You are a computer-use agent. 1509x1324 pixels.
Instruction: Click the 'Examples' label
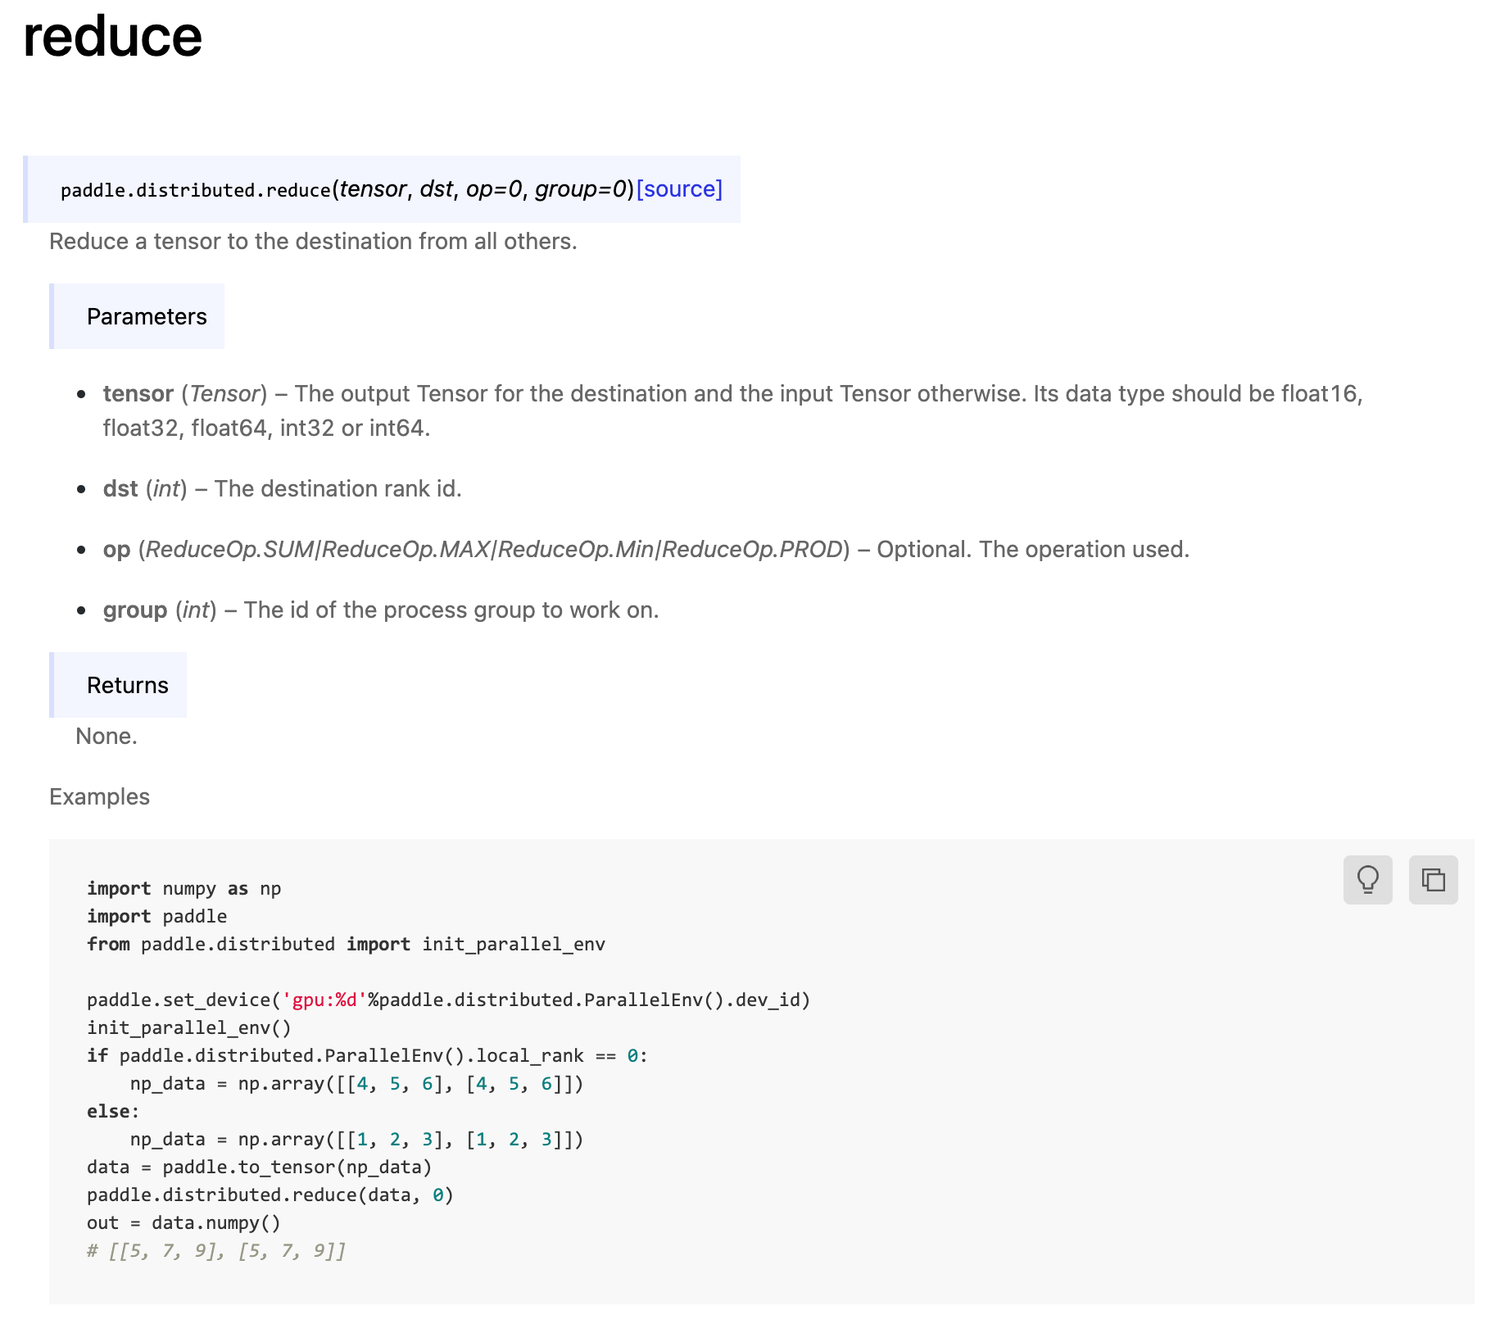(99, 797)
